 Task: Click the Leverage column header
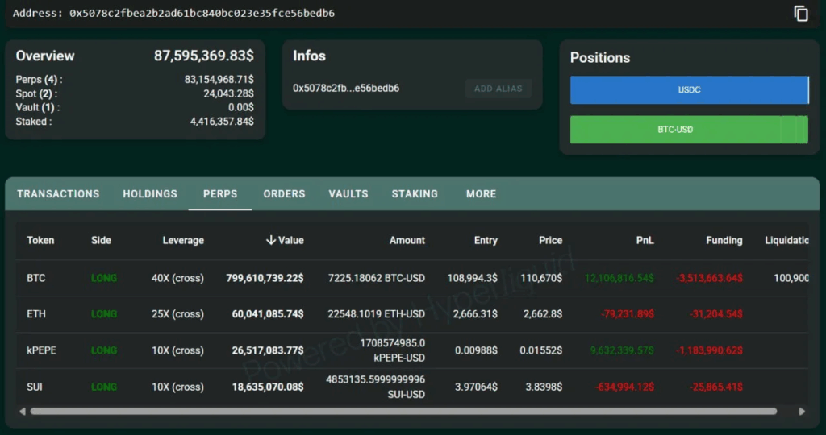(x=183, y=240)
